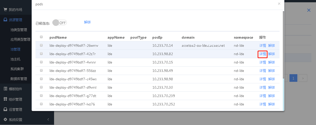
Task: Click the shopping cart icon for 我的市场
Action: point(5,10)
